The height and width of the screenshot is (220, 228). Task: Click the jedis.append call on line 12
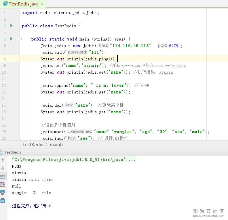[86, 85]
